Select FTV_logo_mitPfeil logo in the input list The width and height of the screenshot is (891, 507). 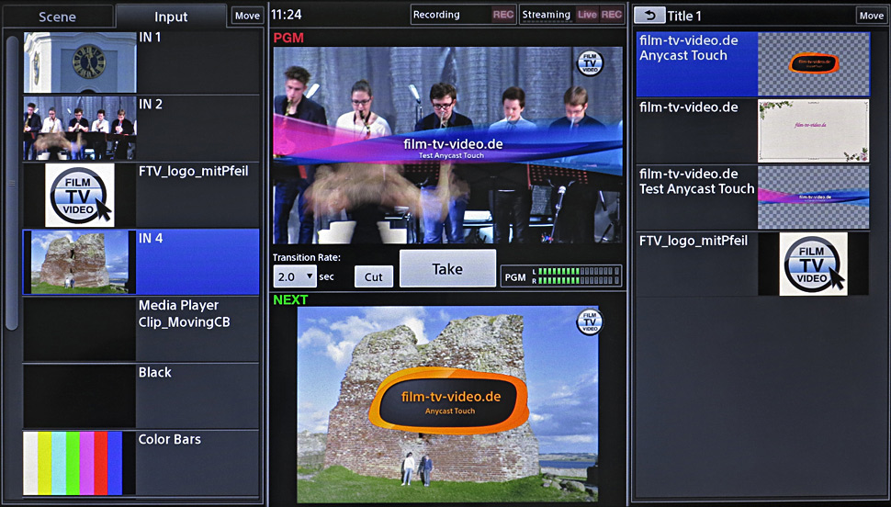[x=79, y=196]
